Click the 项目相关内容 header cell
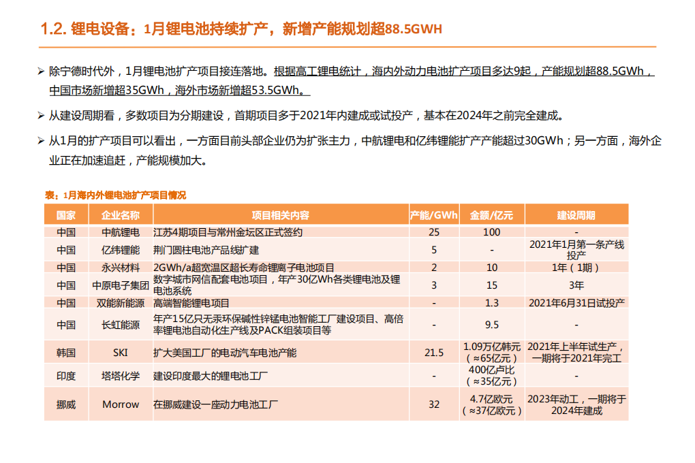Screen dimensions: 695x463 click(x=279, y=214)
